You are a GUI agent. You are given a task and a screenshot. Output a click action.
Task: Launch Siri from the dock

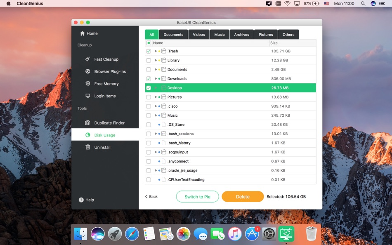(x=97, y=234)
